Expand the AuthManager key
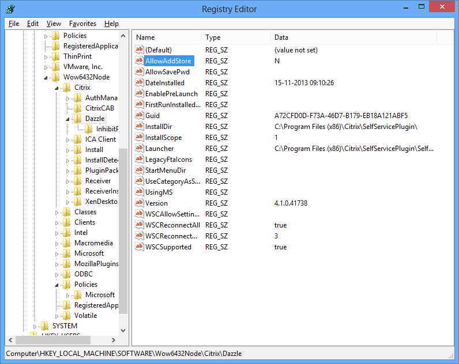This screenshot has height=364, width=459. coord(67,98)
